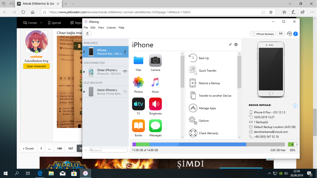317x178 pixels.
Task: Click the pencil rename icon beside iPhone title
Action: (x=230, y=44)
